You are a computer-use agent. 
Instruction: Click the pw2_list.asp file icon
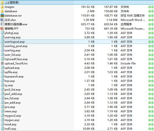coord(2,89)
